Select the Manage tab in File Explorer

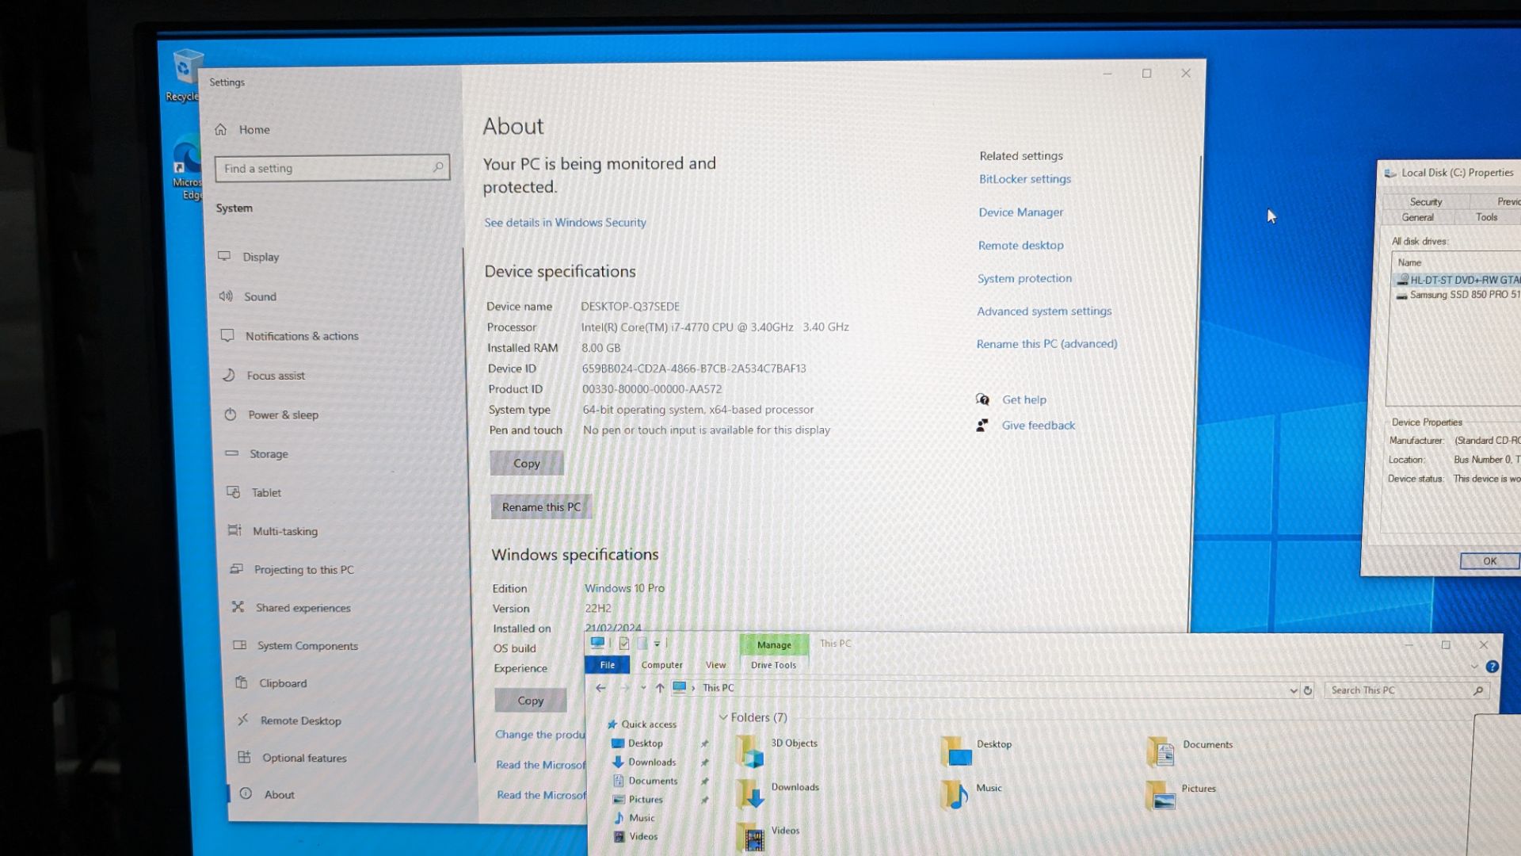(773, 644)
